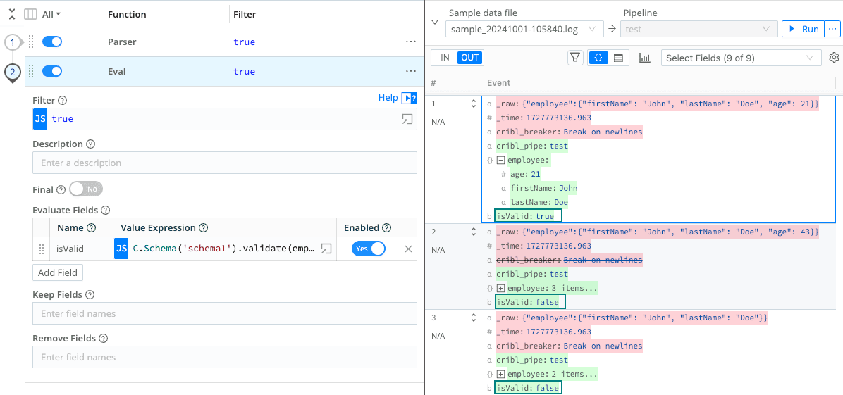Viewport: 843px width, 395px height.
Task: Click the help icon beside Filter label
Action: pyautogui.click(x=62, y=101)
